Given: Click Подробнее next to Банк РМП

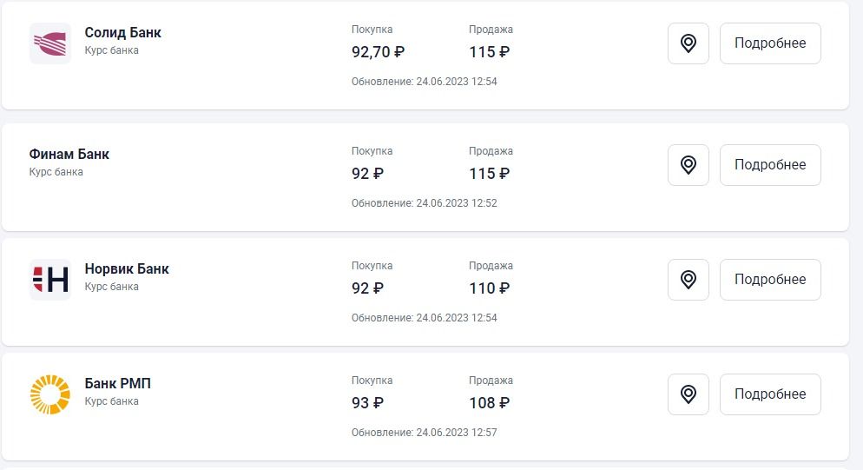Looking at the screenshot, I should click(x=770, y=394).
